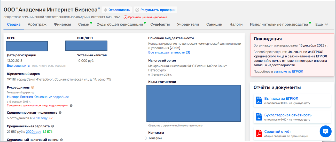Image resolution: width=336 pixels, height=142 pixels.
Task: Open the Налоги tab
Action: pyautogui.click(x=236, y=24)
